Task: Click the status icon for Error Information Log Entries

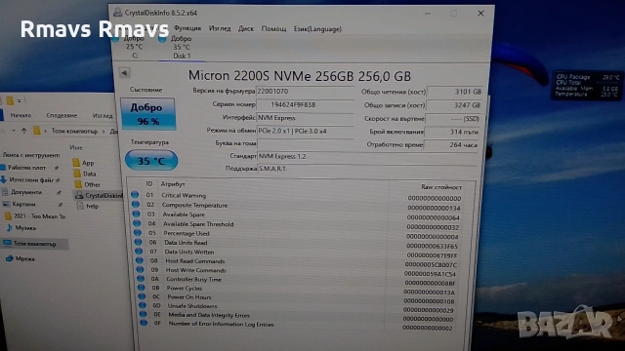Action: click(x=144, y=323)
